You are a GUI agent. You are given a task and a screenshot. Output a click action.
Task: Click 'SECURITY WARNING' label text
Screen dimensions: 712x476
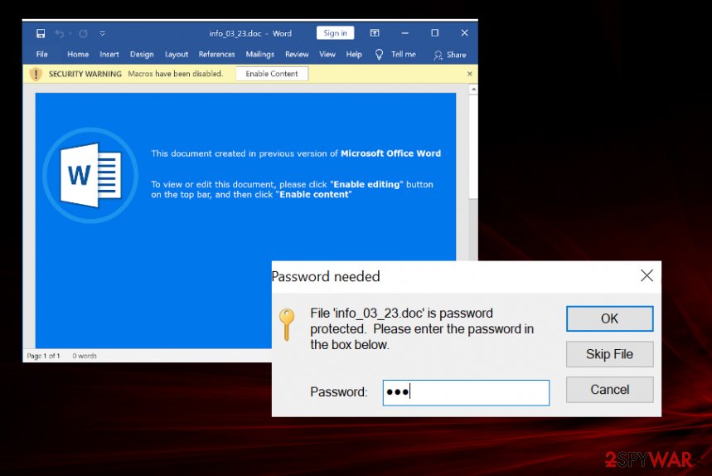(x=85, y=74)
